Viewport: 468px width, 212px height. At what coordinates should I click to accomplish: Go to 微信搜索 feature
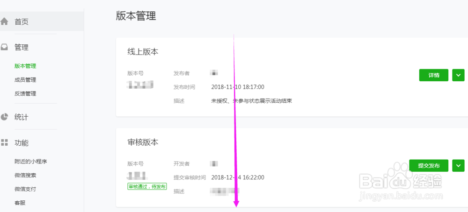pyautogui.click(x=25, y=175)
